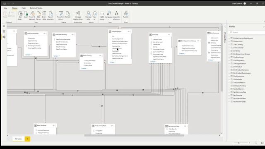Expand DimCustomer in the Fields list
265x149 pixels.
pyautogui.click(x=229, y=48)
